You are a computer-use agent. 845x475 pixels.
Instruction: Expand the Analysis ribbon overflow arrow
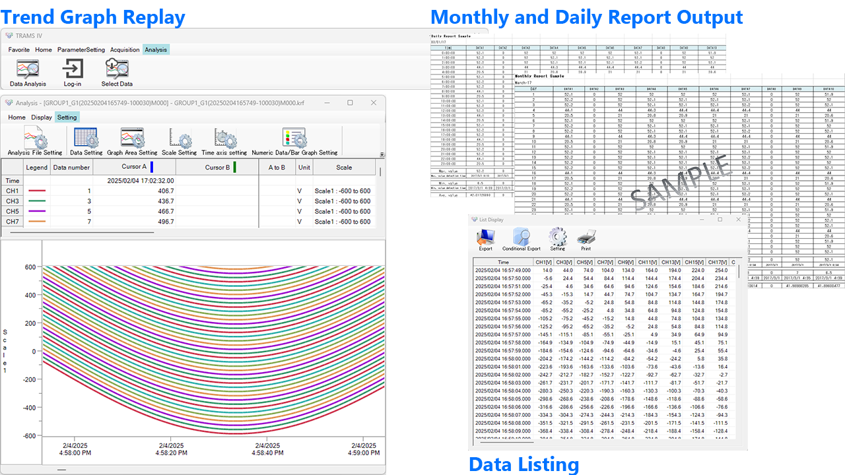click(382, 154)
